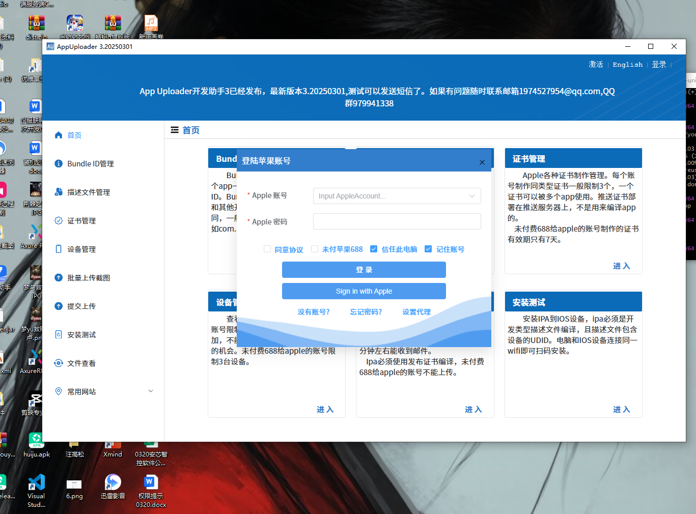Click the 批量上传截图 upload icon

point(59,278)
